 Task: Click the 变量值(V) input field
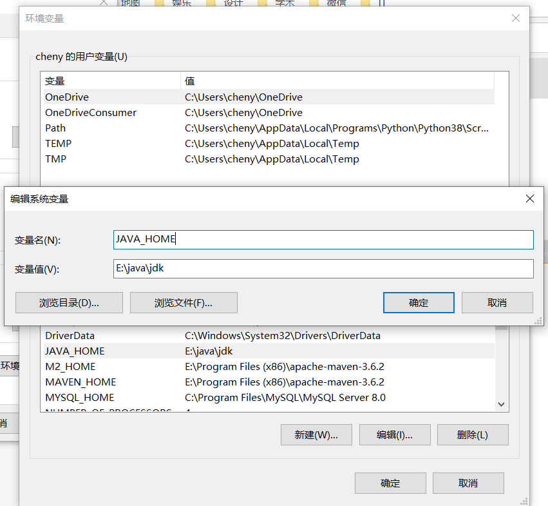[322, 269]
